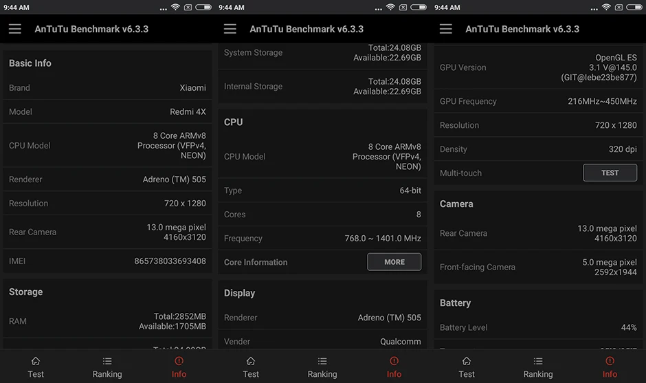Tap Wi-Fi status icon in middle screen
The image size is (646, 383).
click(x=390, y=7)
